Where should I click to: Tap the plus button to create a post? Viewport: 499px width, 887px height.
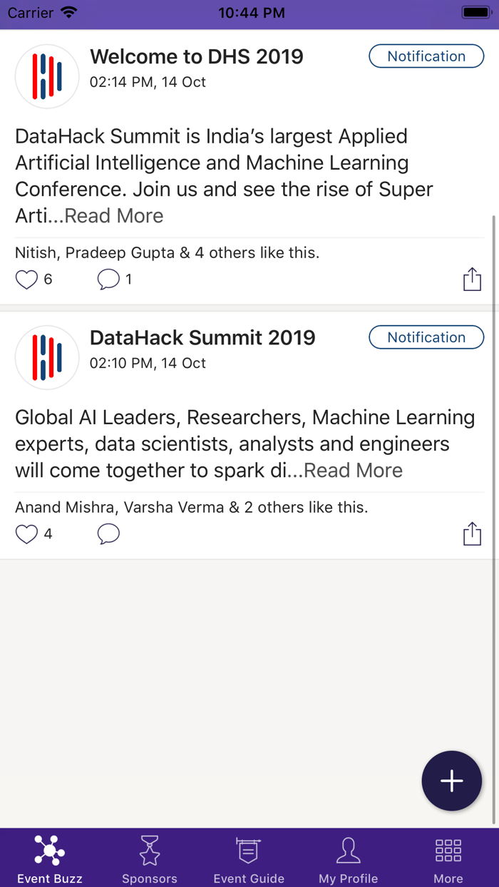451,781
